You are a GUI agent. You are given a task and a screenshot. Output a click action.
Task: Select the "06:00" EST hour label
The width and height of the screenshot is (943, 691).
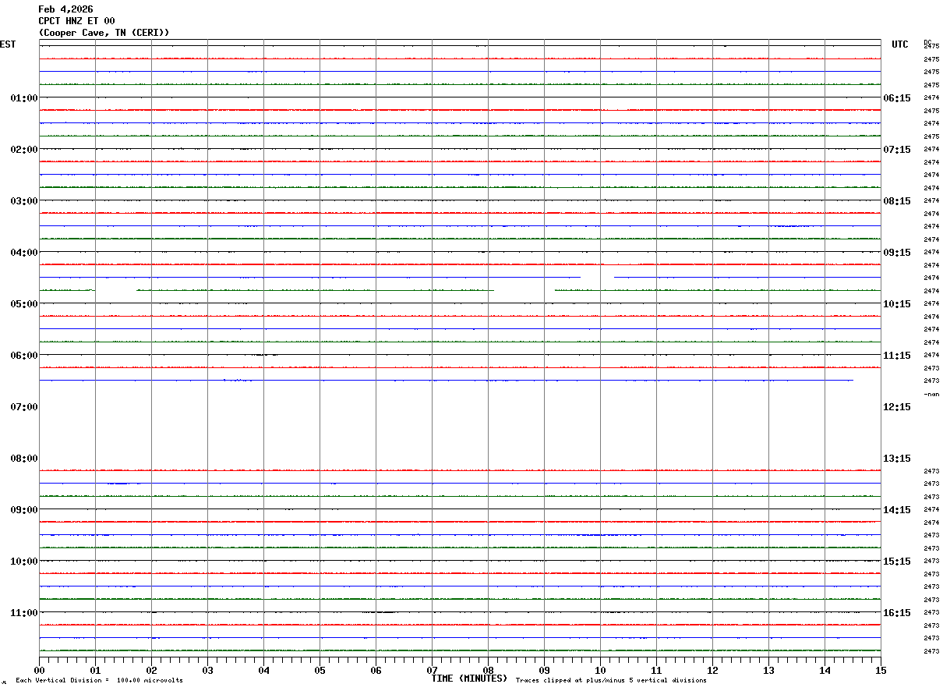[24, 356]
